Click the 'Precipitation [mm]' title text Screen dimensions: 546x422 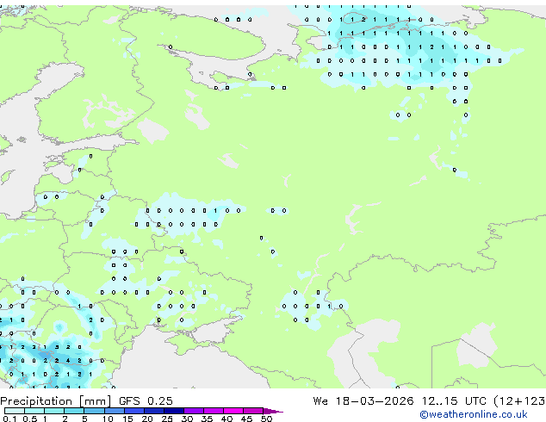click(56, 401)
